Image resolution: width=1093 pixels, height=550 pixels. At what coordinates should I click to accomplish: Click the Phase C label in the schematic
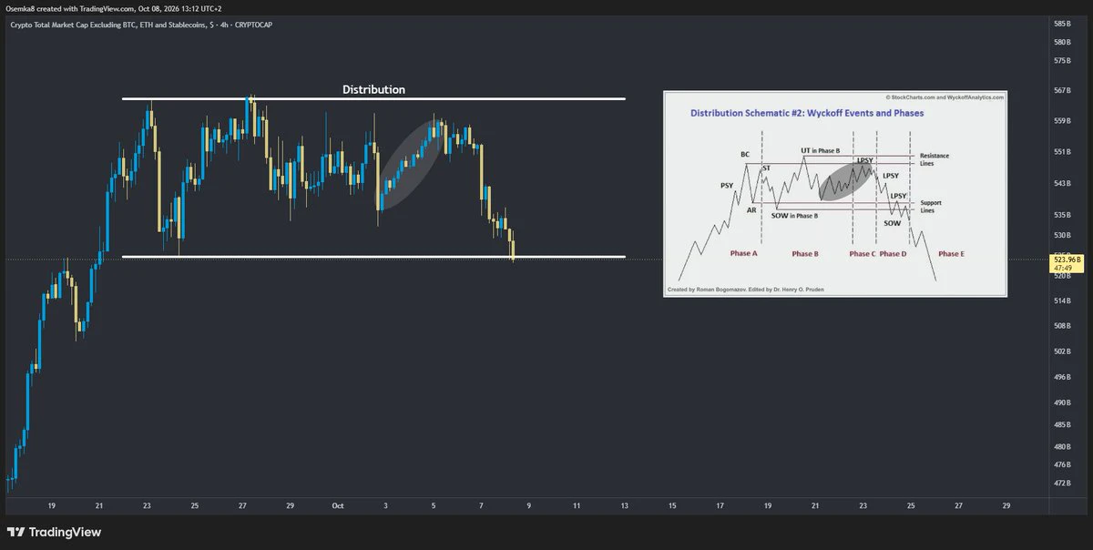(862, 254)
